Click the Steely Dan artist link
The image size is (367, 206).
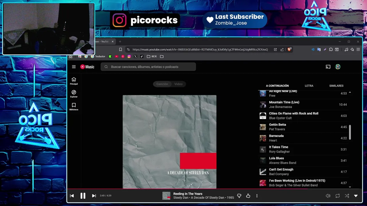[x=181, y=198]
